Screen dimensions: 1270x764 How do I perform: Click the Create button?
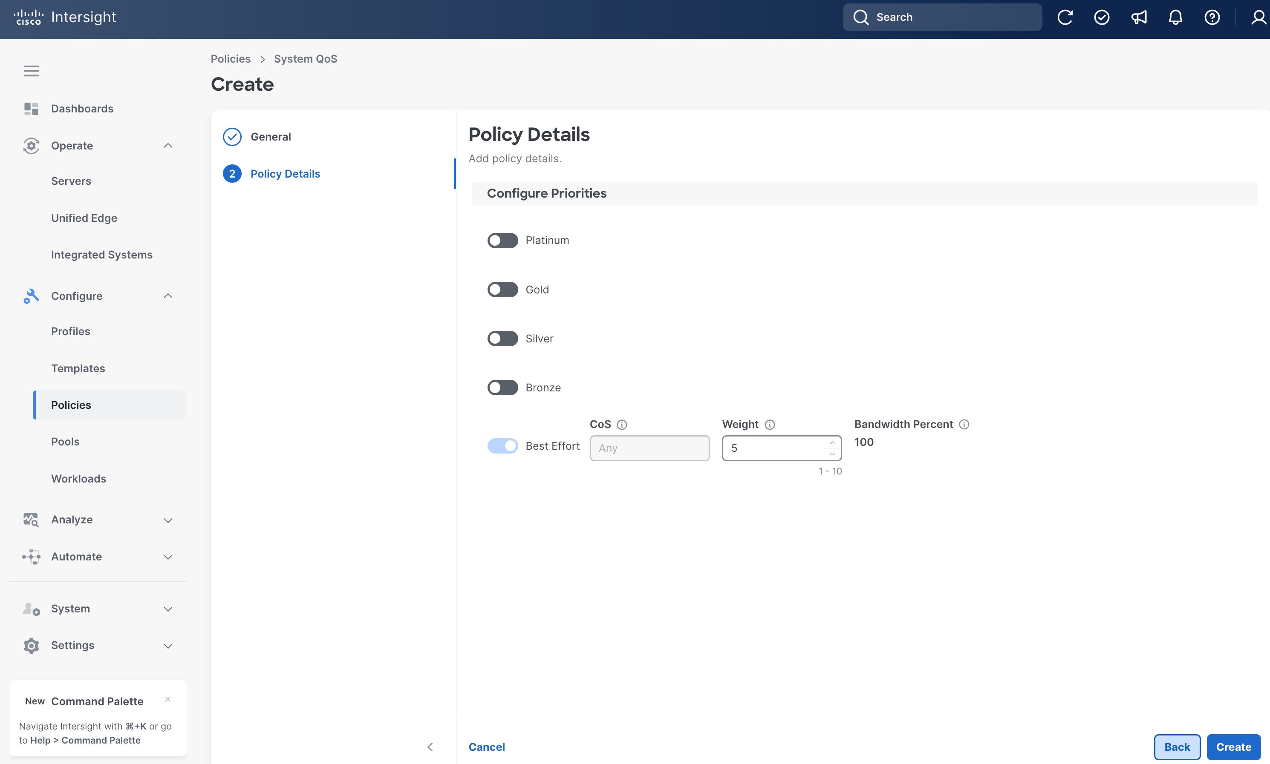(x=1233, y=747)
